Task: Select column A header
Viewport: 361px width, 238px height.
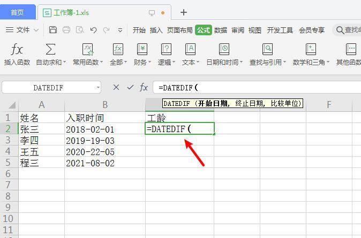Action: click(41, 105)
